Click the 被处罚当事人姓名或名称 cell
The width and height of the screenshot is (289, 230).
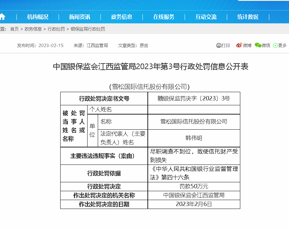tap(74, 126)
